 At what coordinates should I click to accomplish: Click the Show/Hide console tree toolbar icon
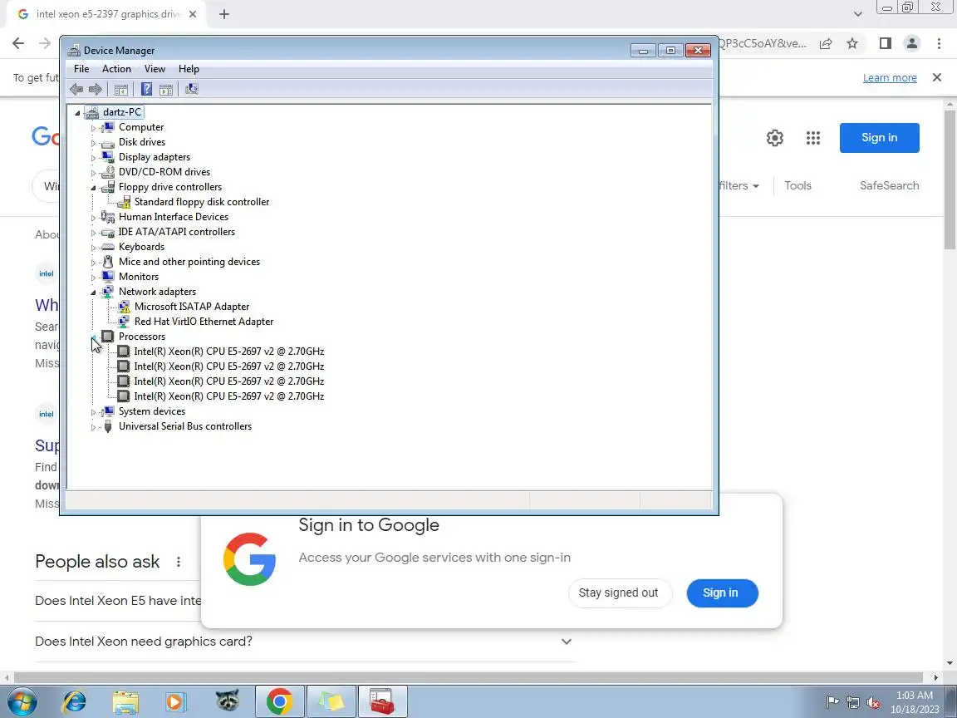(x=120, y=89)
